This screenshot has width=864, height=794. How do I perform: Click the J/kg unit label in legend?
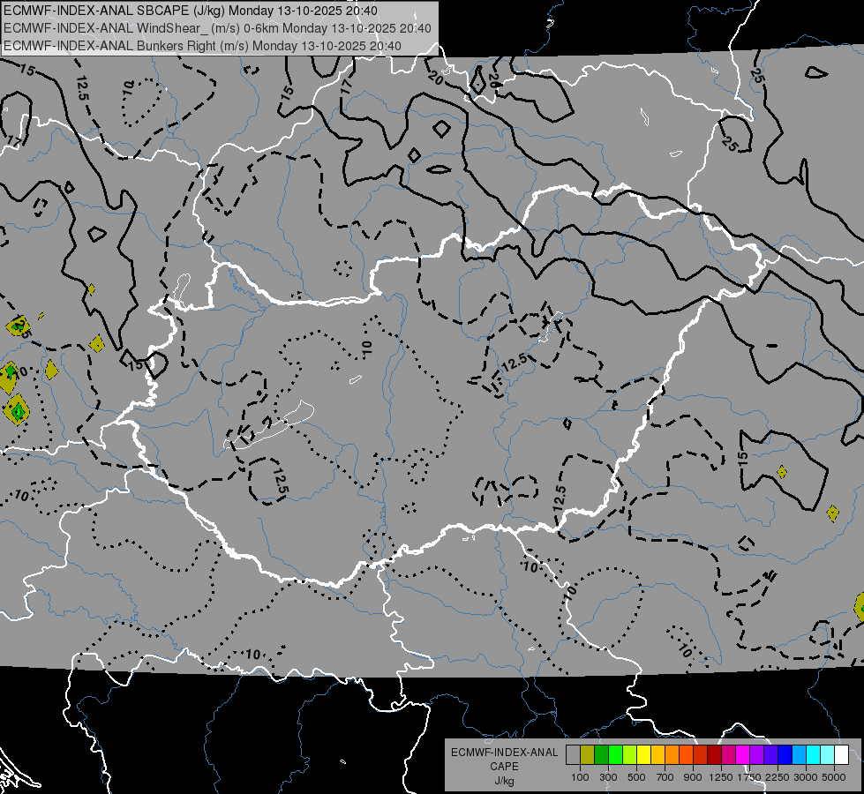pyautogui.click(x=504, y=781)
